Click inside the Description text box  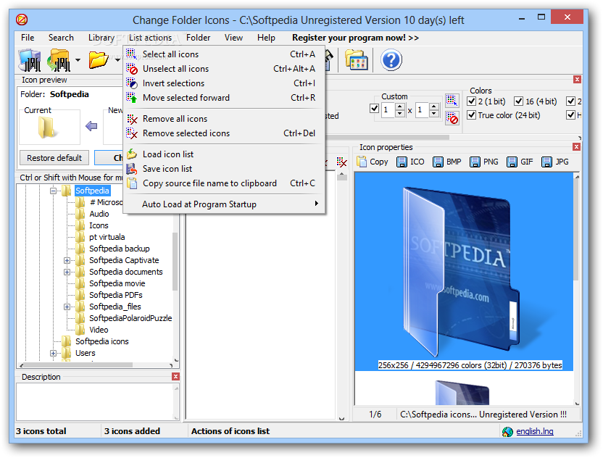(96, 402)
